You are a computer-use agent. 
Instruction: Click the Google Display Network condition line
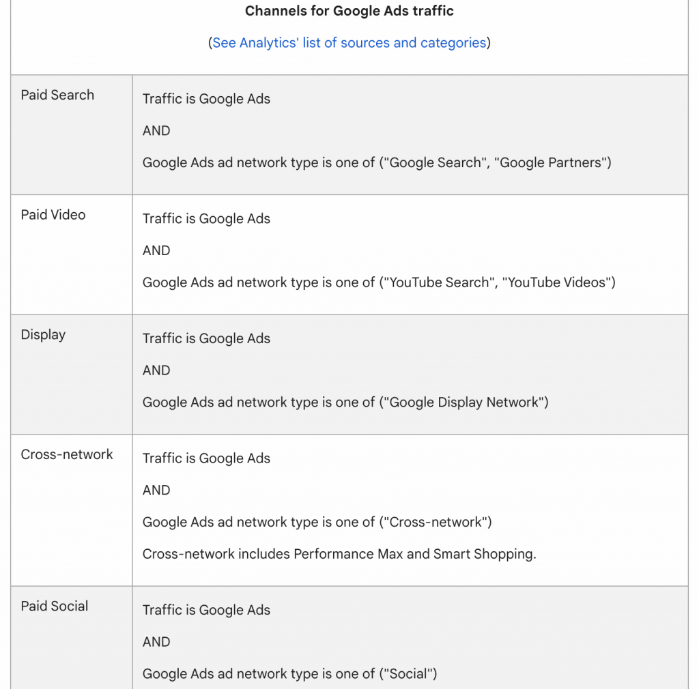point(345,402)
